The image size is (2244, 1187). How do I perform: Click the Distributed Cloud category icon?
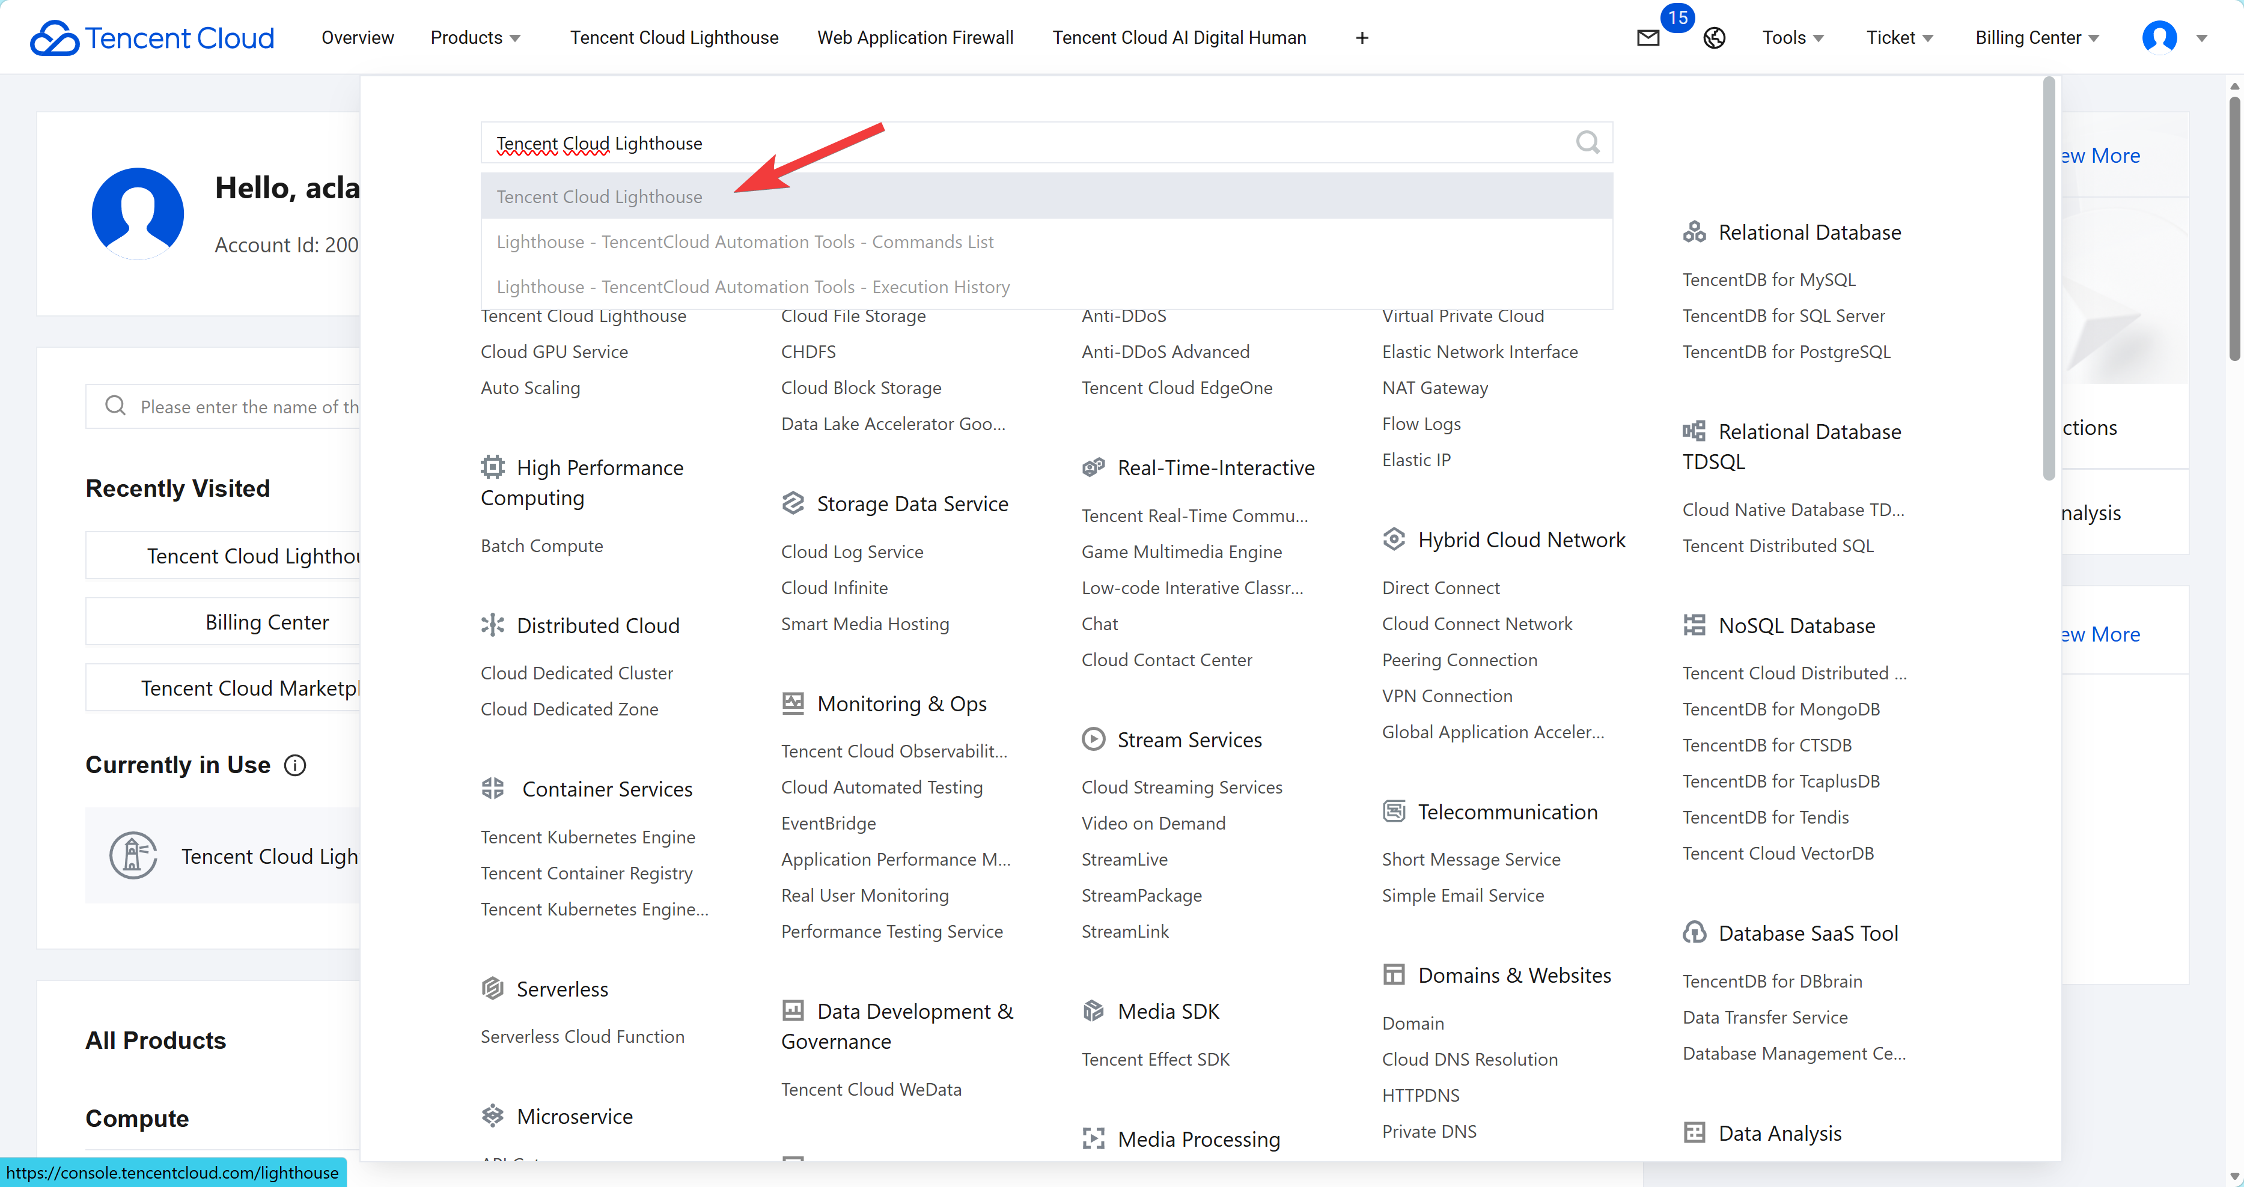(492, 624)
